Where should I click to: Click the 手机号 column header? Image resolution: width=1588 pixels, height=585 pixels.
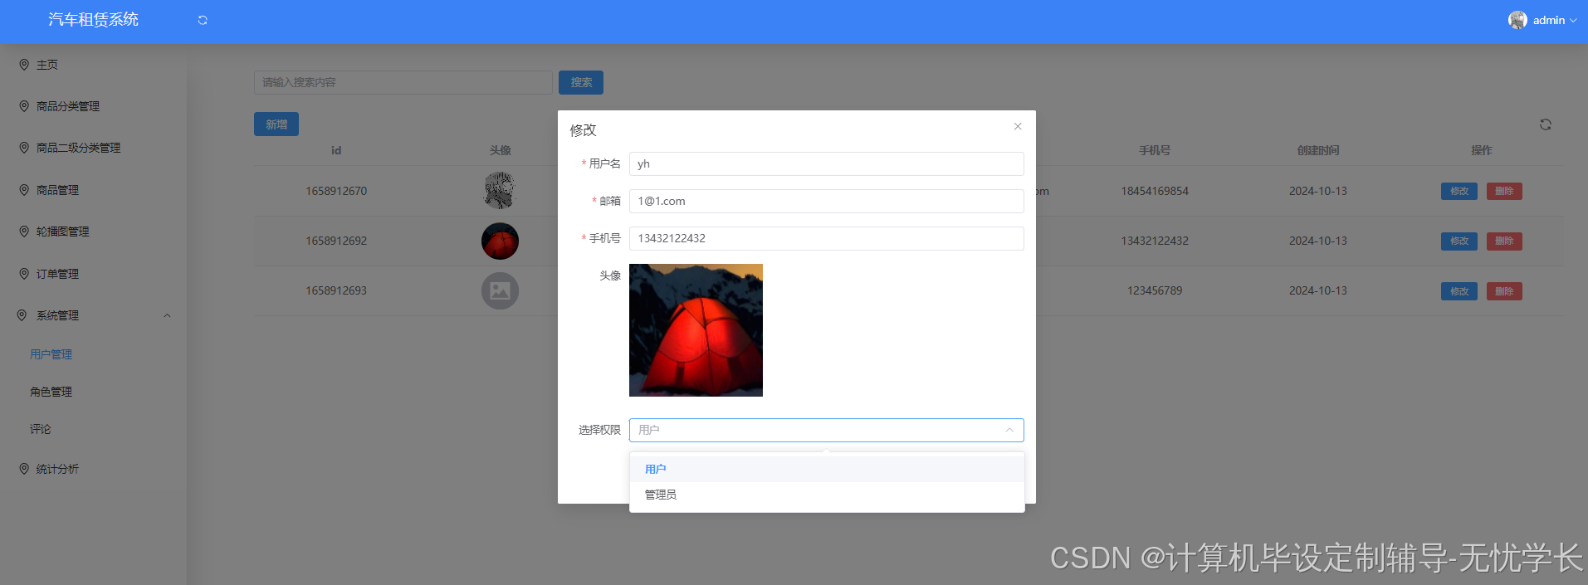(x=1155, y=150)
